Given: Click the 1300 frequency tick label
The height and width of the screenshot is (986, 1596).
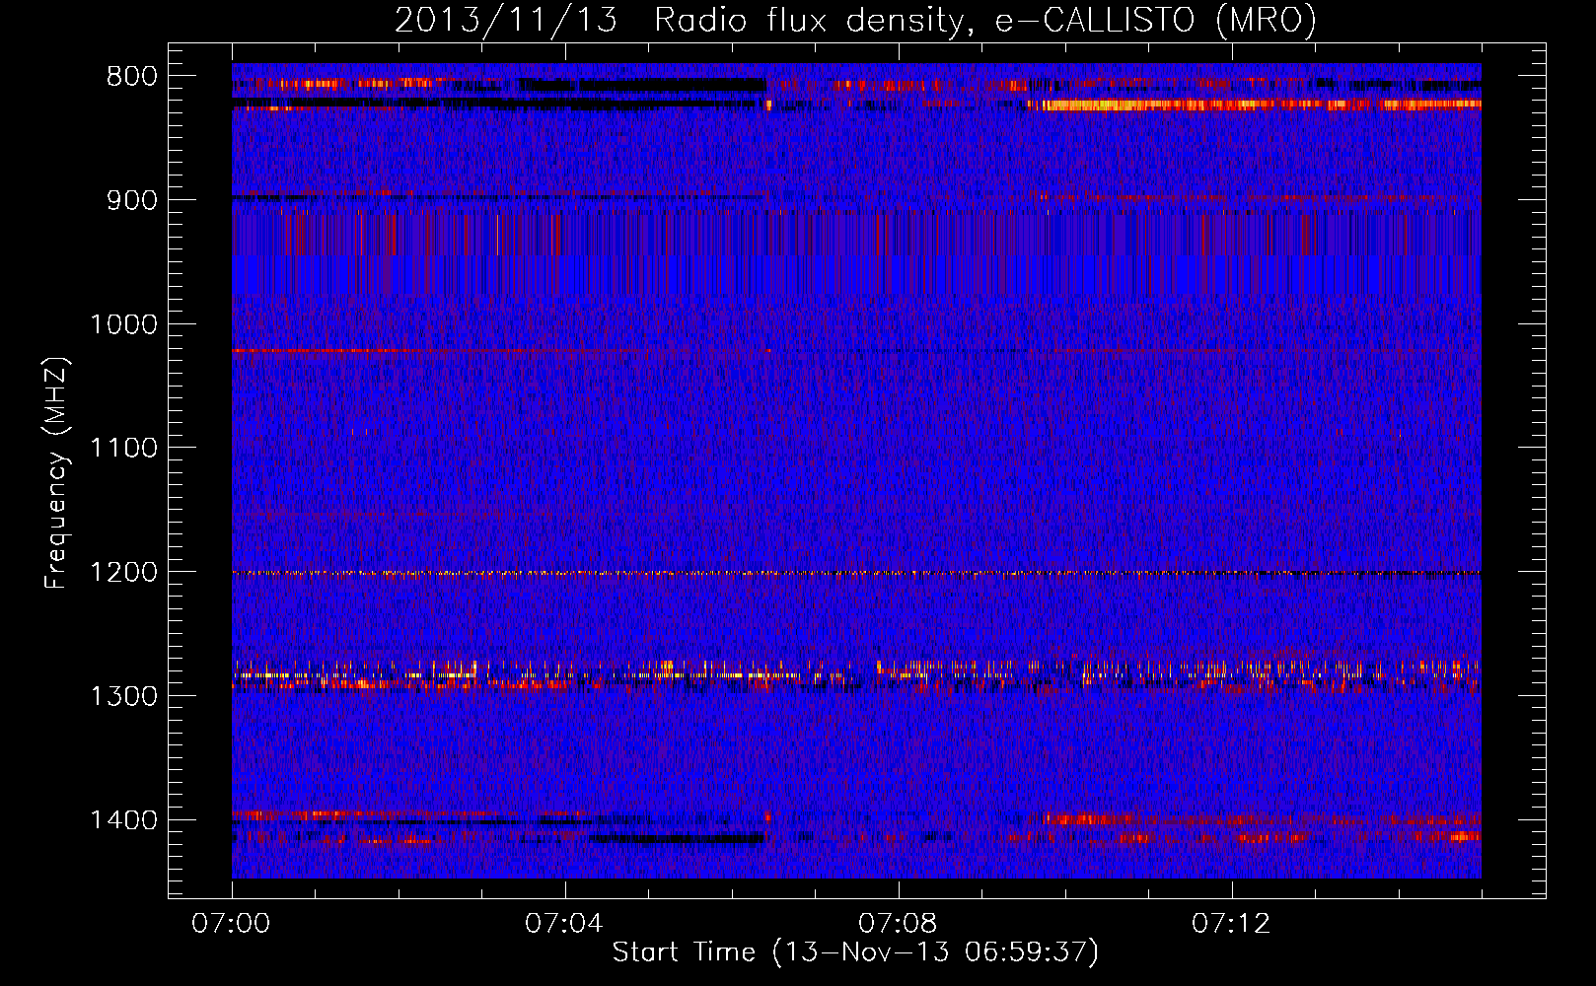Looking at the screenshot, I should tap(124, 696).
